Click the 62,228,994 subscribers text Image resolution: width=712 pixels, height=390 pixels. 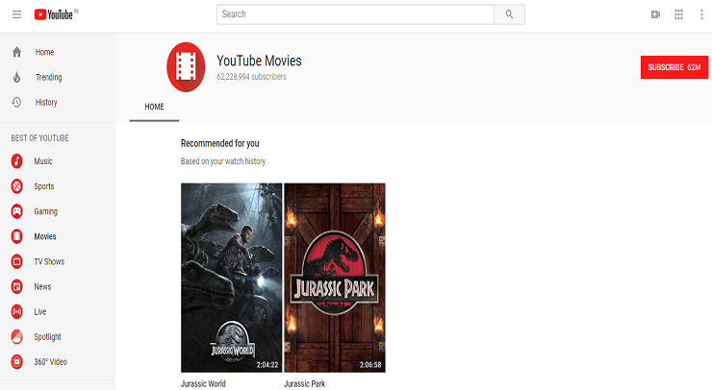pos(251,77)
